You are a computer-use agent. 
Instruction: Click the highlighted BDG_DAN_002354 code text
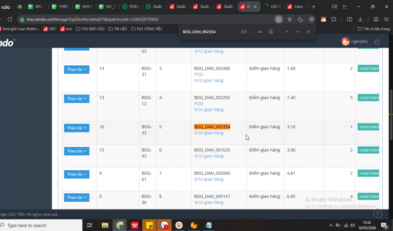212,127
